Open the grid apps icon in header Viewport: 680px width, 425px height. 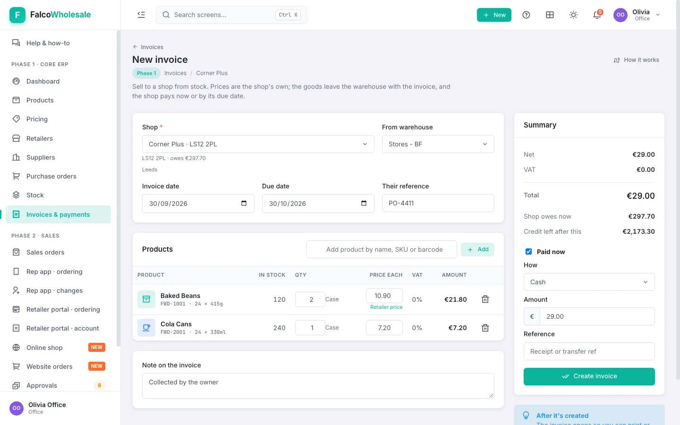pos(550,15)
